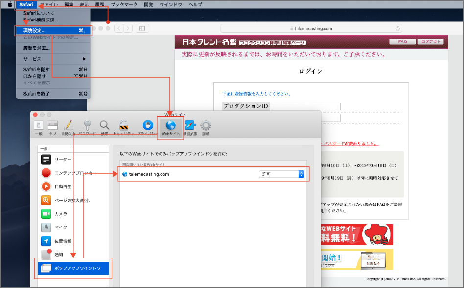Open the 検索 preferences pane

pyautogui.click(x=104, y=127)
